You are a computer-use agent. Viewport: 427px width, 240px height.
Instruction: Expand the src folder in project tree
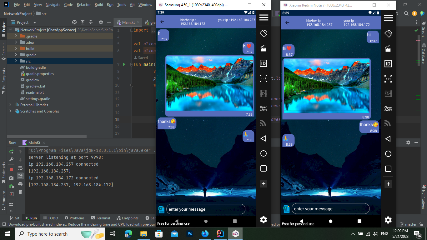tap(16, 61)
